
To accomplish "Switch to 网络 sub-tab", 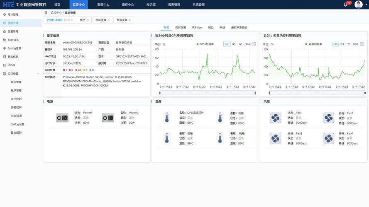I will 222,27.
